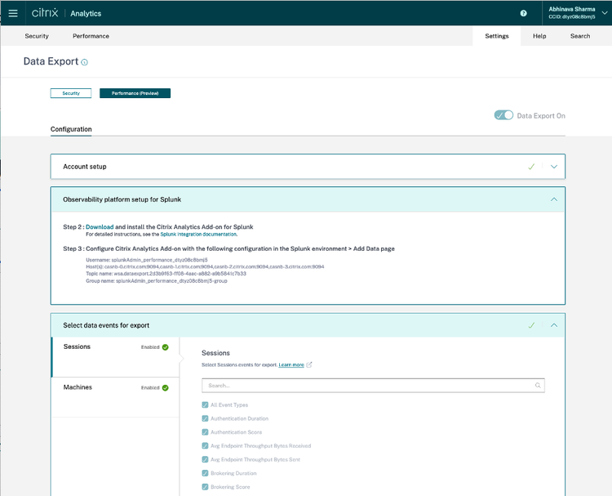Click the Analytics product title
This screenshot has width=612, height=496.
coord(86,13)
